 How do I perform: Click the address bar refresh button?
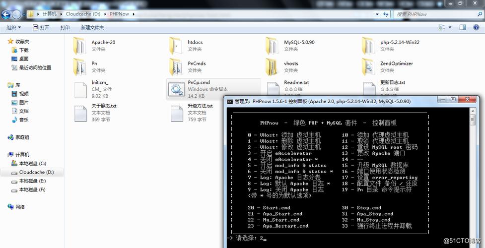click(x=386, y=14)
